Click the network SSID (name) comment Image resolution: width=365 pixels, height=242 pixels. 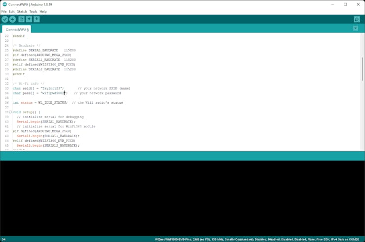click(x=104, y=89)
